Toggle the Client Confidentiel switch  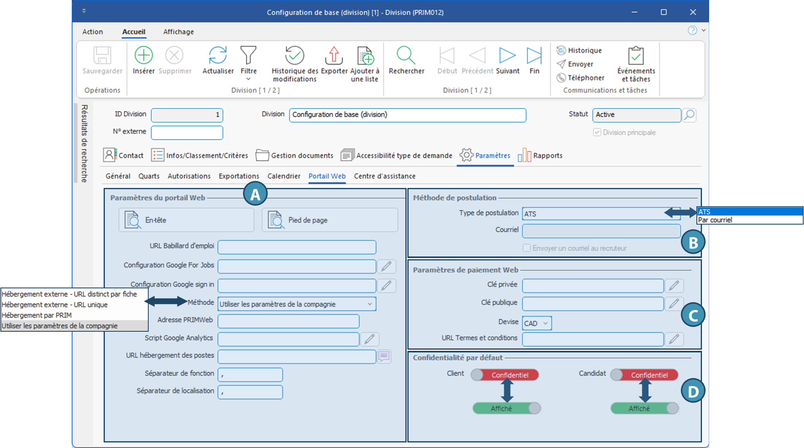(x=505, y=375)
